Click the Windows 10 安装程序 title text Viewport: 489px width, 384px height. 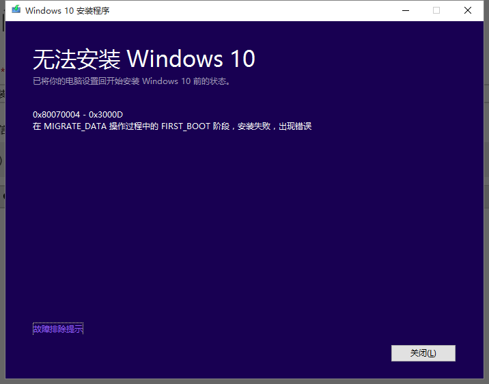(68, 11)
